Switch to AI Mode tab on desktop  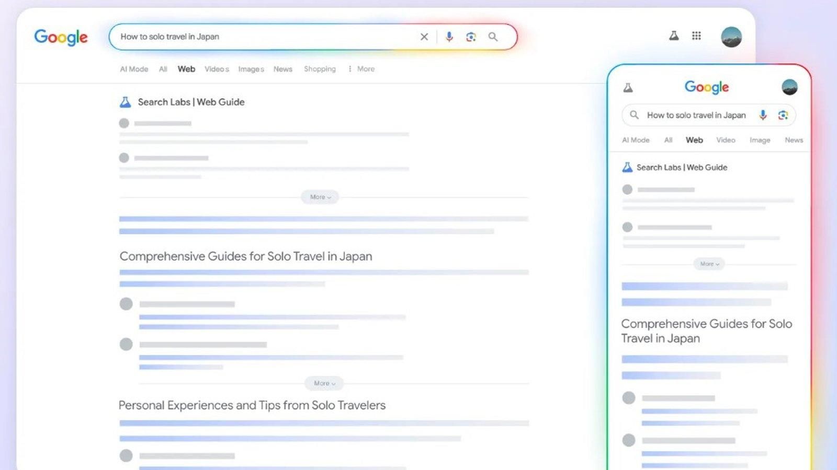[134, 69]
